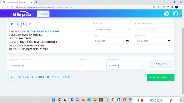Reload the page
This screenshot has height=103, width=184.
click(11, 7)
